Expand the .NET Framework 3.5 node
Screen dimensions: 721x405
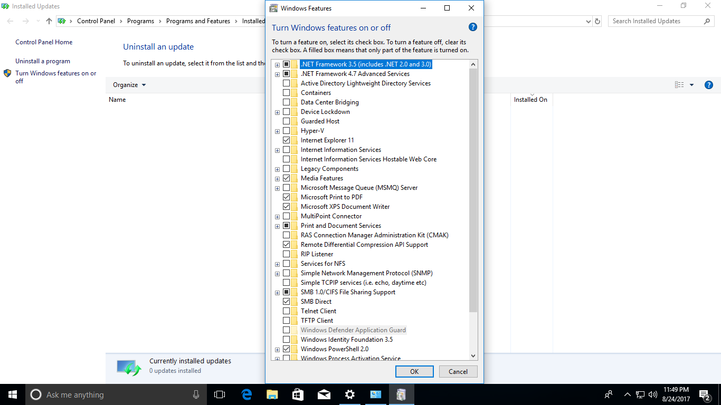[277, 65]
